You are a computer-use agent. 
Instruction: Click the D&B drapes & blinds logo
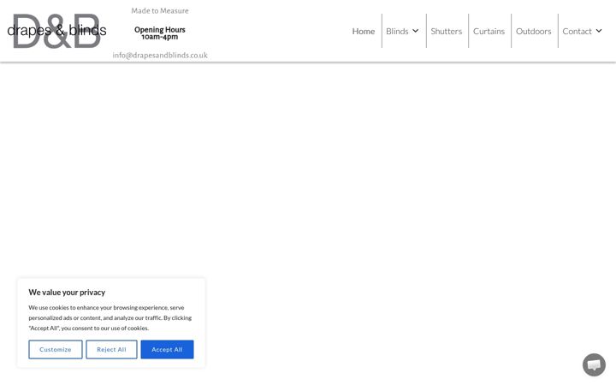pos(56,31)
